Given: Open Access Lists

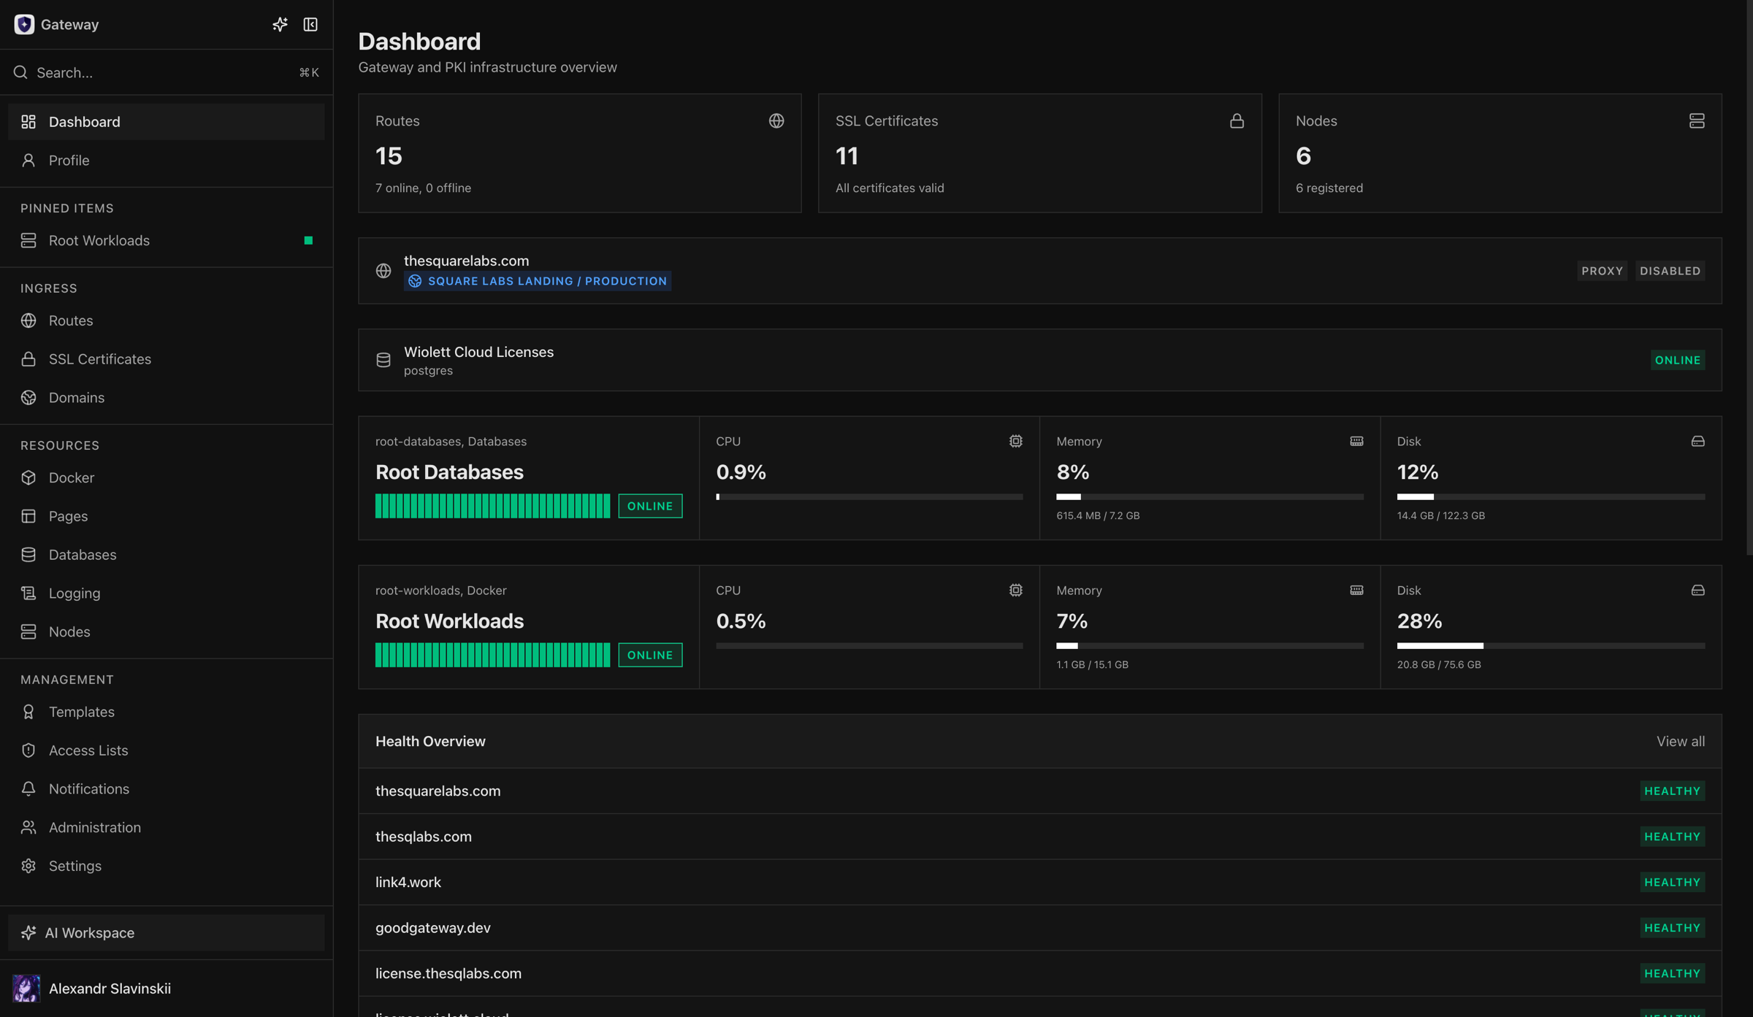Looking at the screenshot, I should point(167,751).
